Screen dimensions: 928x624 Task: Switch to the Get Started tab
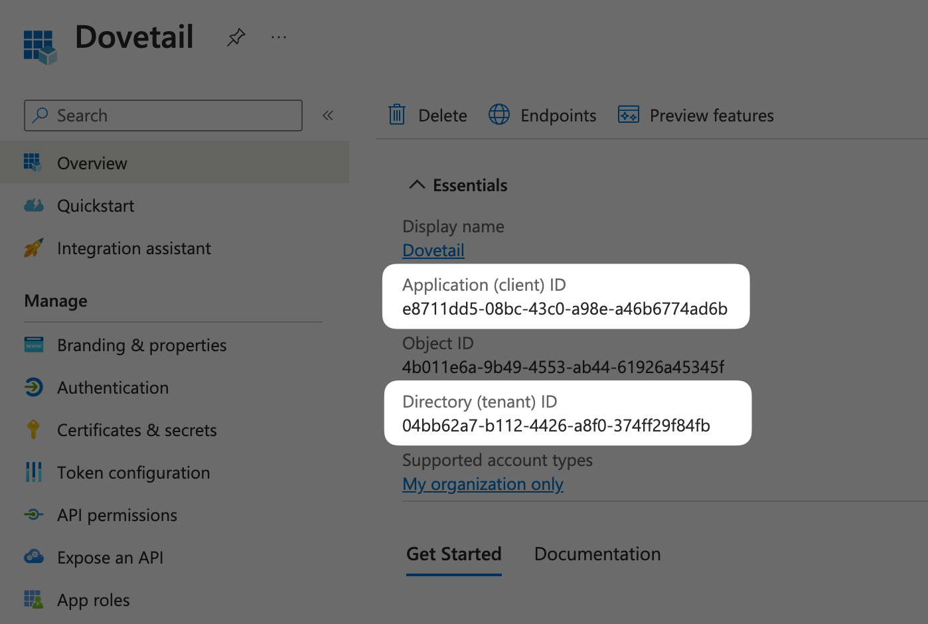click(454, 554)
